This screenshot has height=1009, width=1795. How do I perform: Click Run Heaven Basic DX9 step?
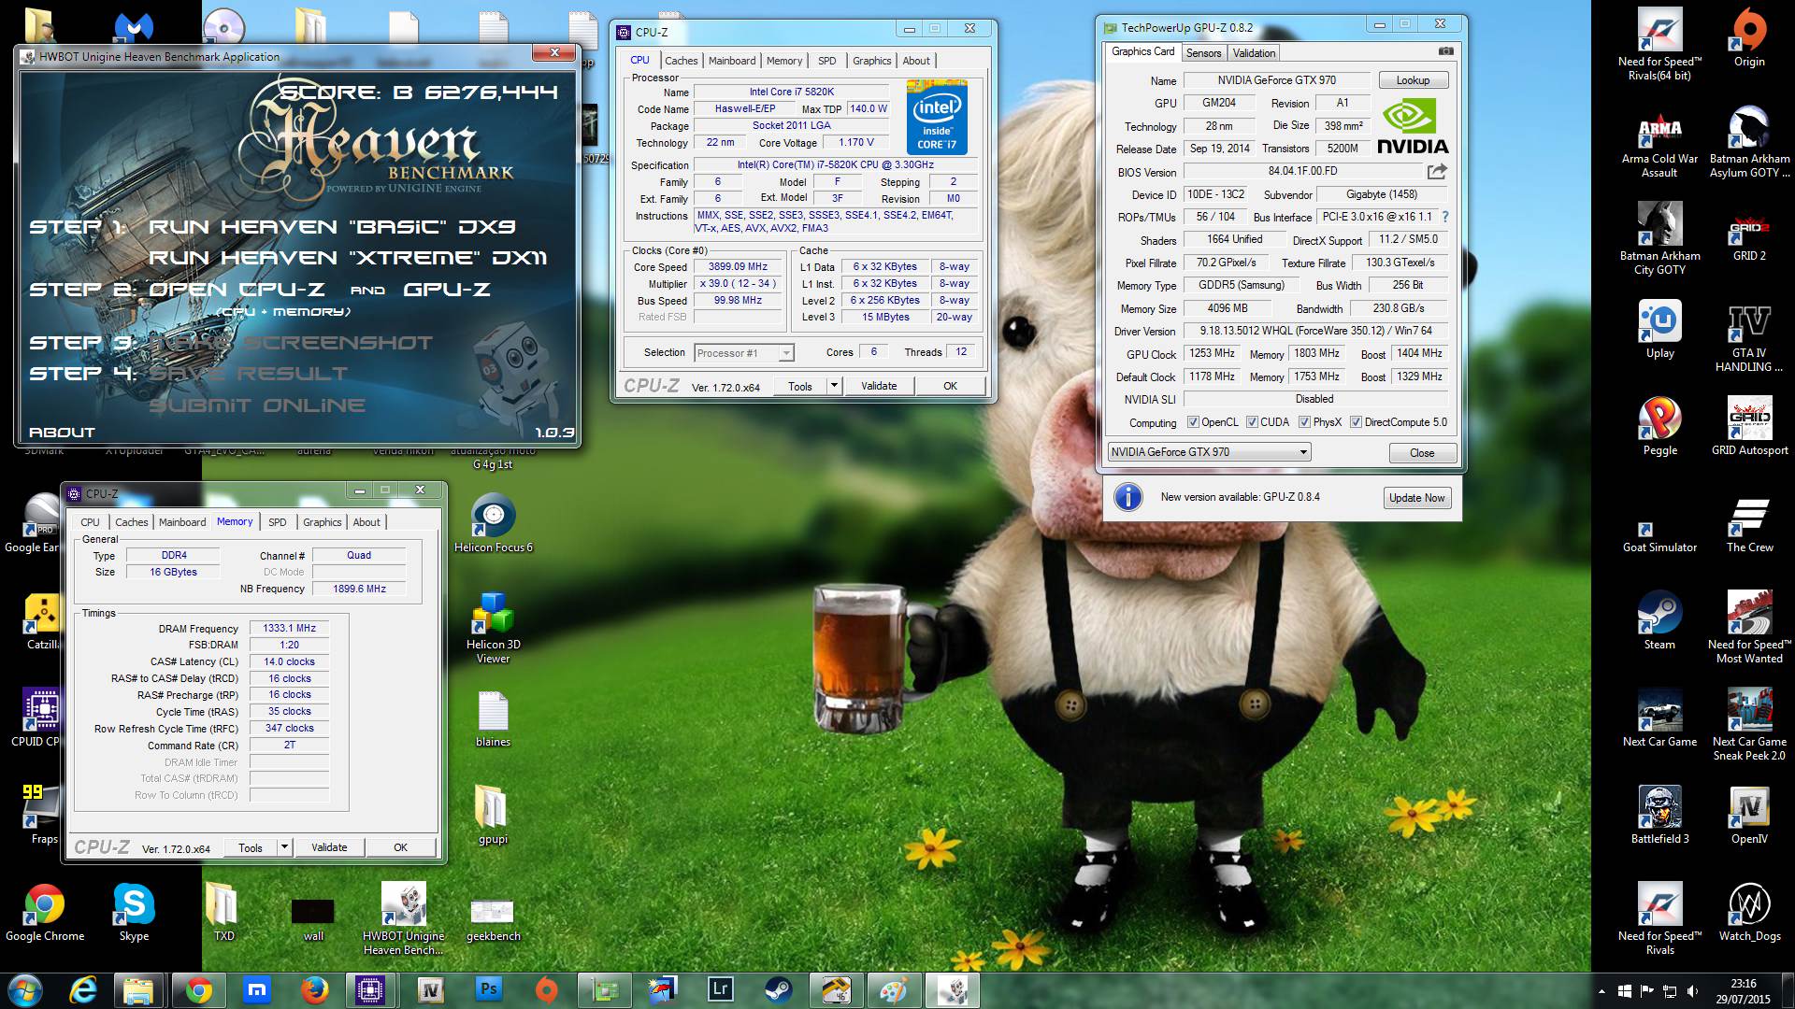[332, 227]
